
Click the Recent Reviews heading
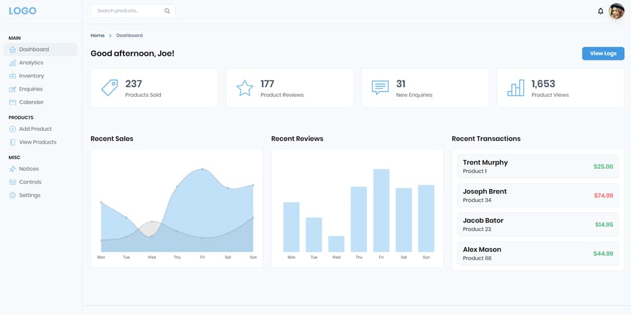click(x=297, y=139)
